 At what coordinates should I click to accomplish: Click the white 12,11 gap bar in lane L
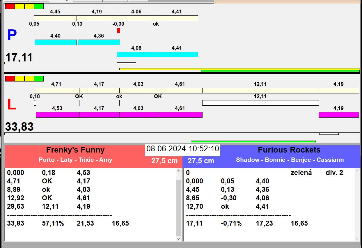click(x=260, y=103)
